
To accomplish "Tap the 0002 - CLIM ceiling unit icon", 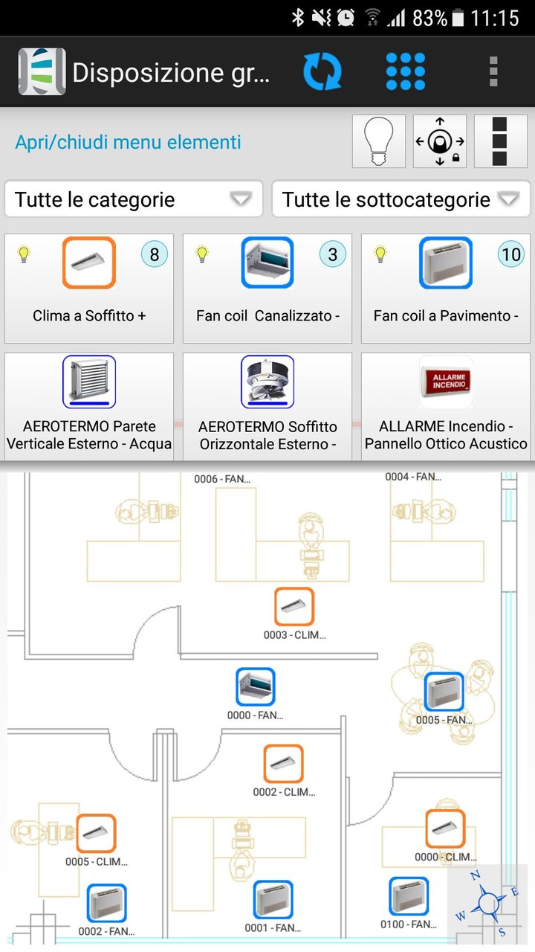I will click(x=283, y=764).
